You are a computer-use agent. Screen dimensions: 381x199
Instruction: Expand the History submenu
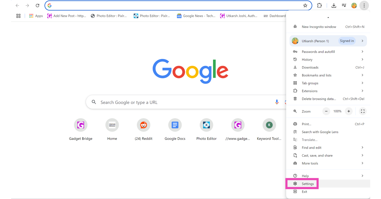pos(328,60)
